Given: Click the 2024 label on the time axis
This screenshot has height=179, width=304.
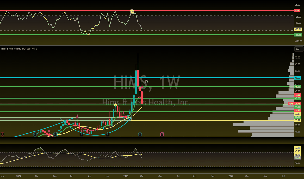Looking at the screenshot, I should 19,176.
